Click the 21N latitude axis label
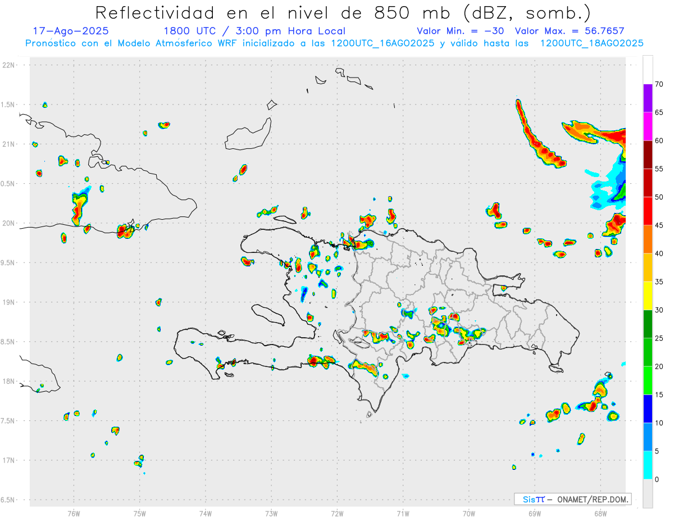 pos(8,144)
